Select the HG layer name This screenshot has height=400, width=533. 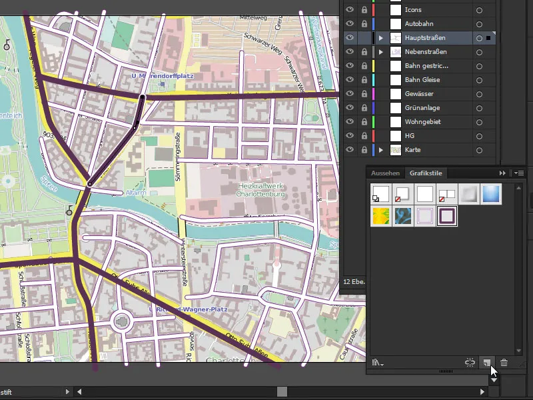(x=409, y=136)
